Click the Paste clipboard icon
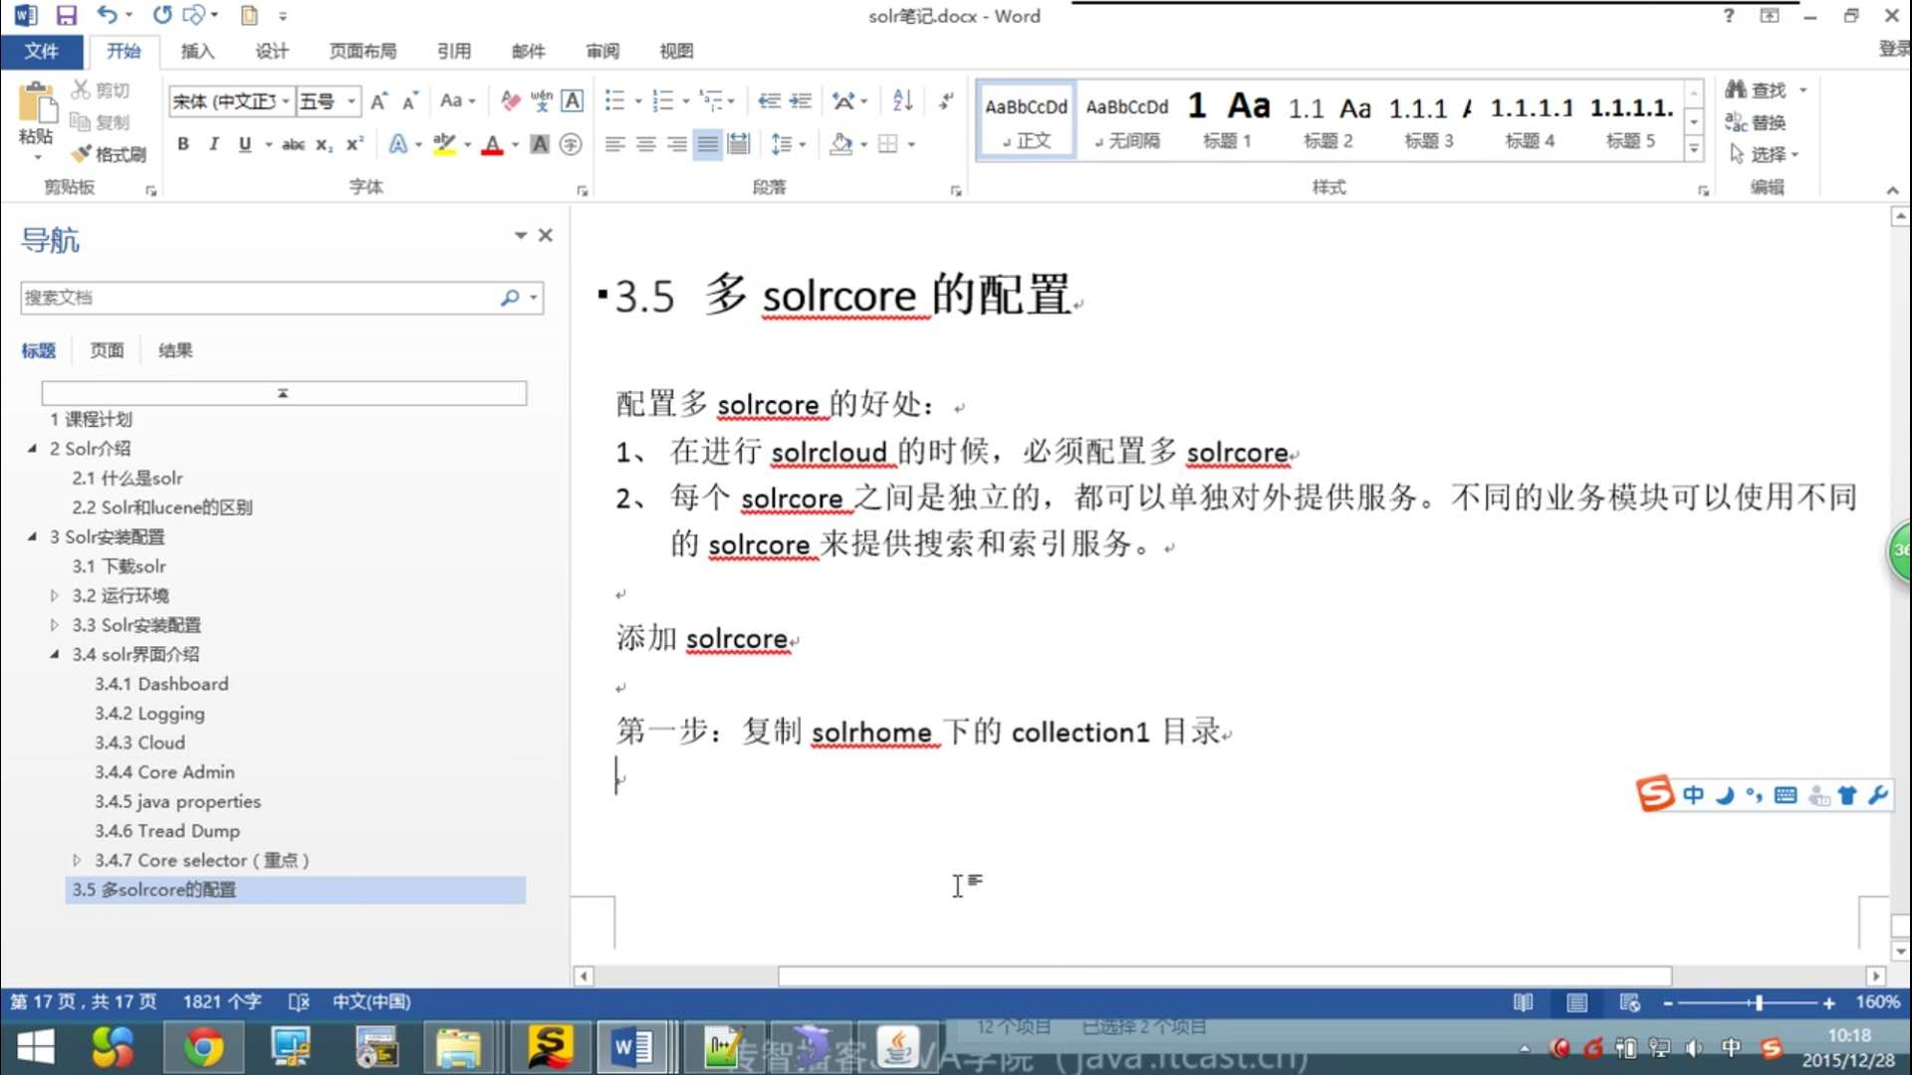Screen dimensions: 1912x1075 point(36,106)
